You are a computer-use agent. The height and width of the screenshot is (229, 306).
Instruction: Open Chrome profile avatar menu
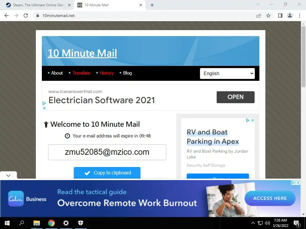(290, 16)
